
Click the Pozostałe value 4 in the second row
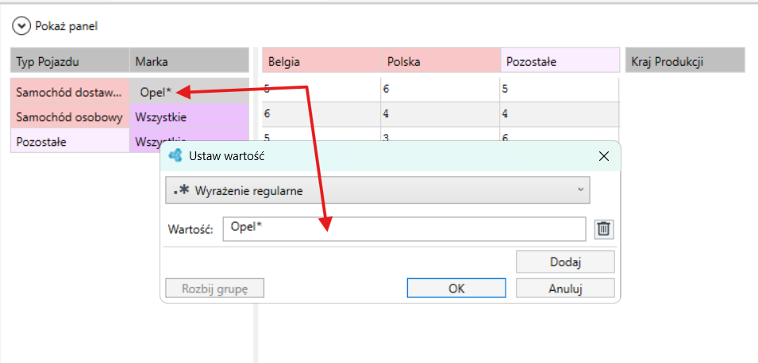click(x=560, y=114)
